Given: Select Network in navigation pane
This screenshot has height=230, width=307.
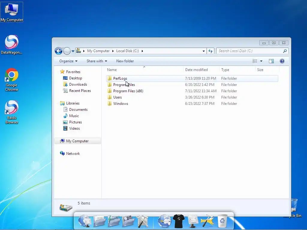Looking at the screenshot, I should coord(73,154).
